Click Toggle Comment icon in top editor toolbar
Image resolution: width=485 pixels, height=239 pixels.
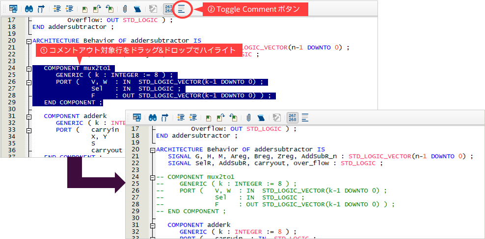point(182,9)
